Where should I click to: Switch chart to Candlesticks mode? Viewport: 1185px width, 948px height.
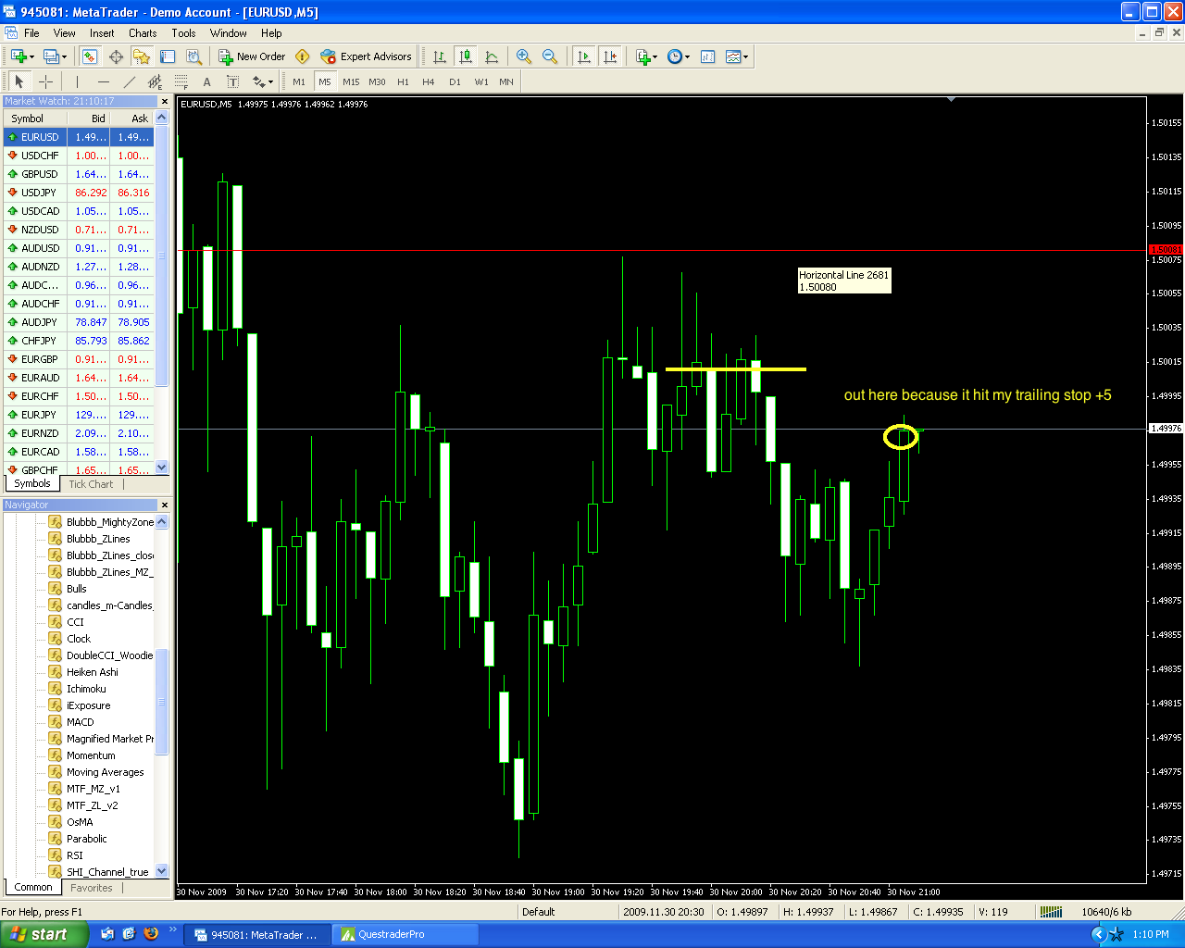coord(466,56)
